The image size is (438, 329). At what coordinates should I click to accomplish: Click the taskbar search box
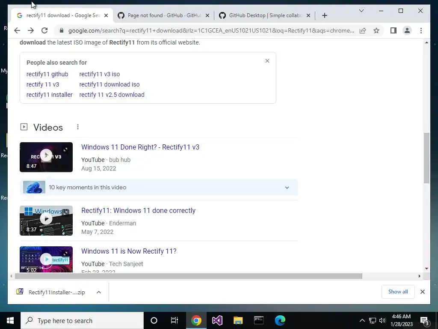(82, 320)
